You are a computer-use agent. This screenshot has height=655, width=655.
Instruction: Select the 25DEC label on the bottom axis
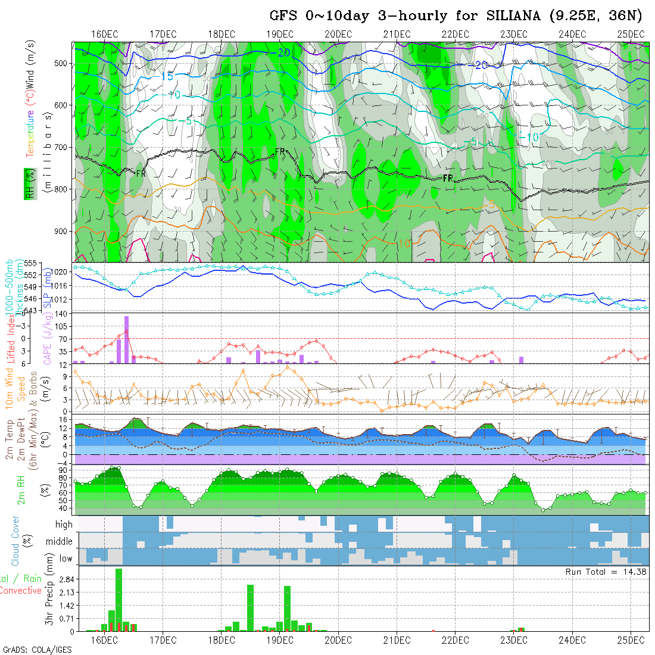pos(631,640)
